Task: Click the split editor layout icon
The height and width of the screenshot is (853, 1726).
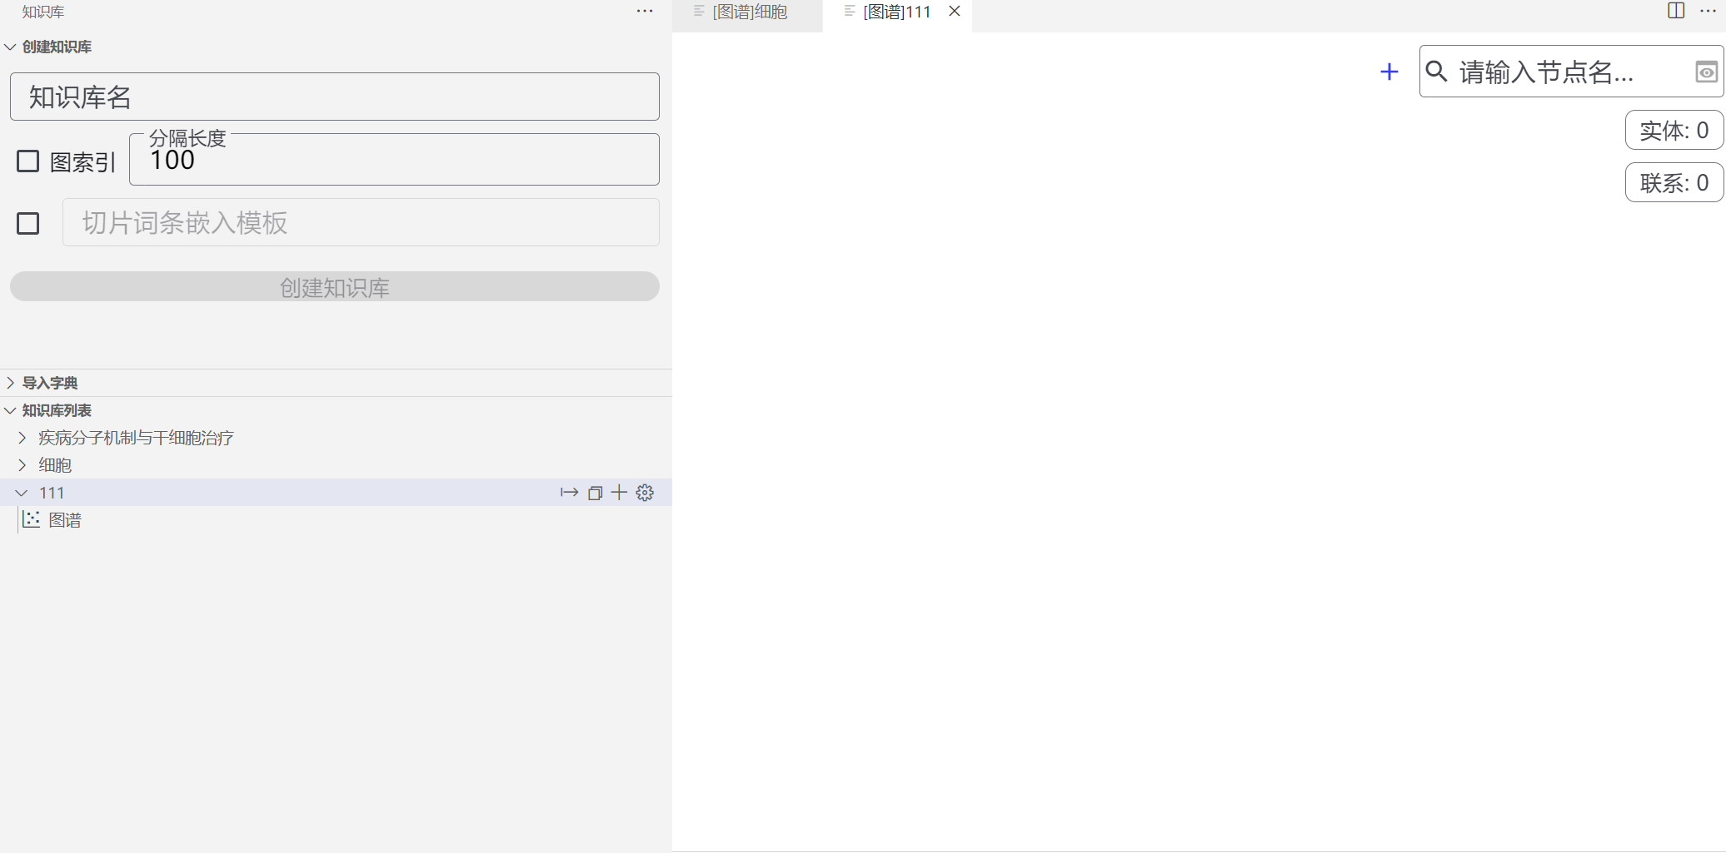Action: click(1676, 11)
